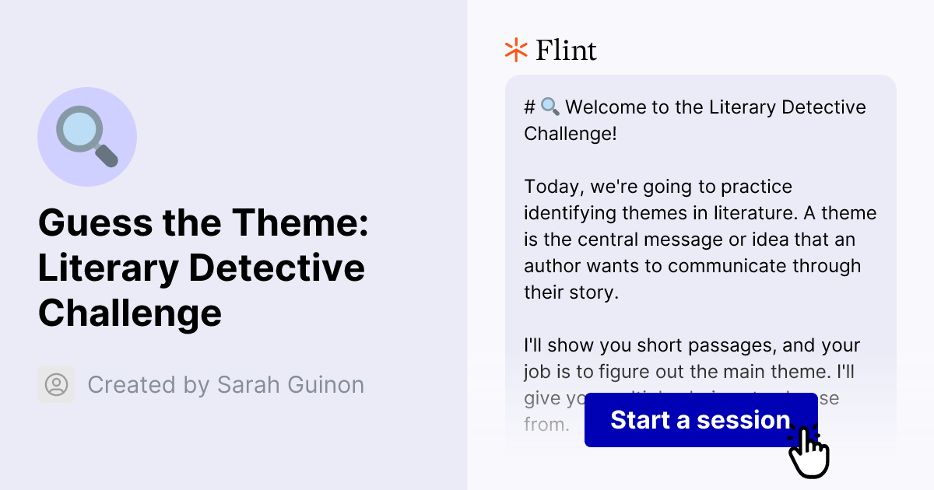Click the Flint logo mark in the top corner
Screen dimensions: 934x490
[x=514, y=50]
